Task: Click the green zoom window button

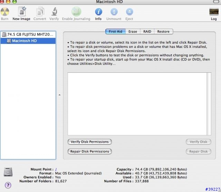Action: coord(15,1)
